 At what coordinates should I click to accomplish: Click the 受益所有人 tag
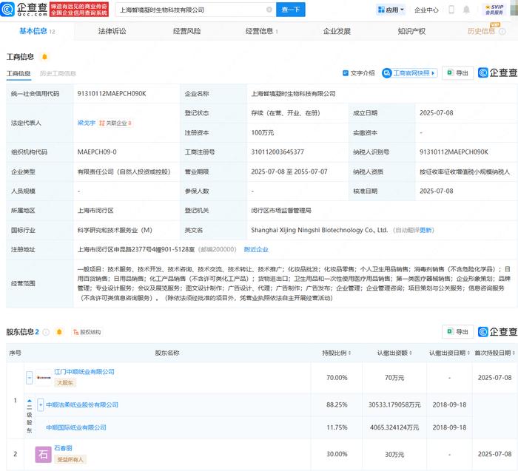click(x=70, y=459)
